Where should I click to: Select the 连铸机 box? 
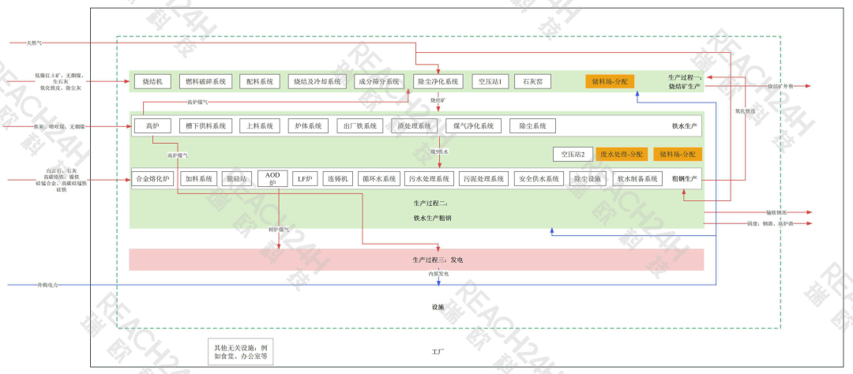[337, 179]
